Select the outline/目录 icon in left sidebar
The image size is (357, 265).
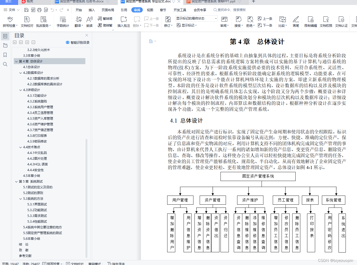pos(5,36)
